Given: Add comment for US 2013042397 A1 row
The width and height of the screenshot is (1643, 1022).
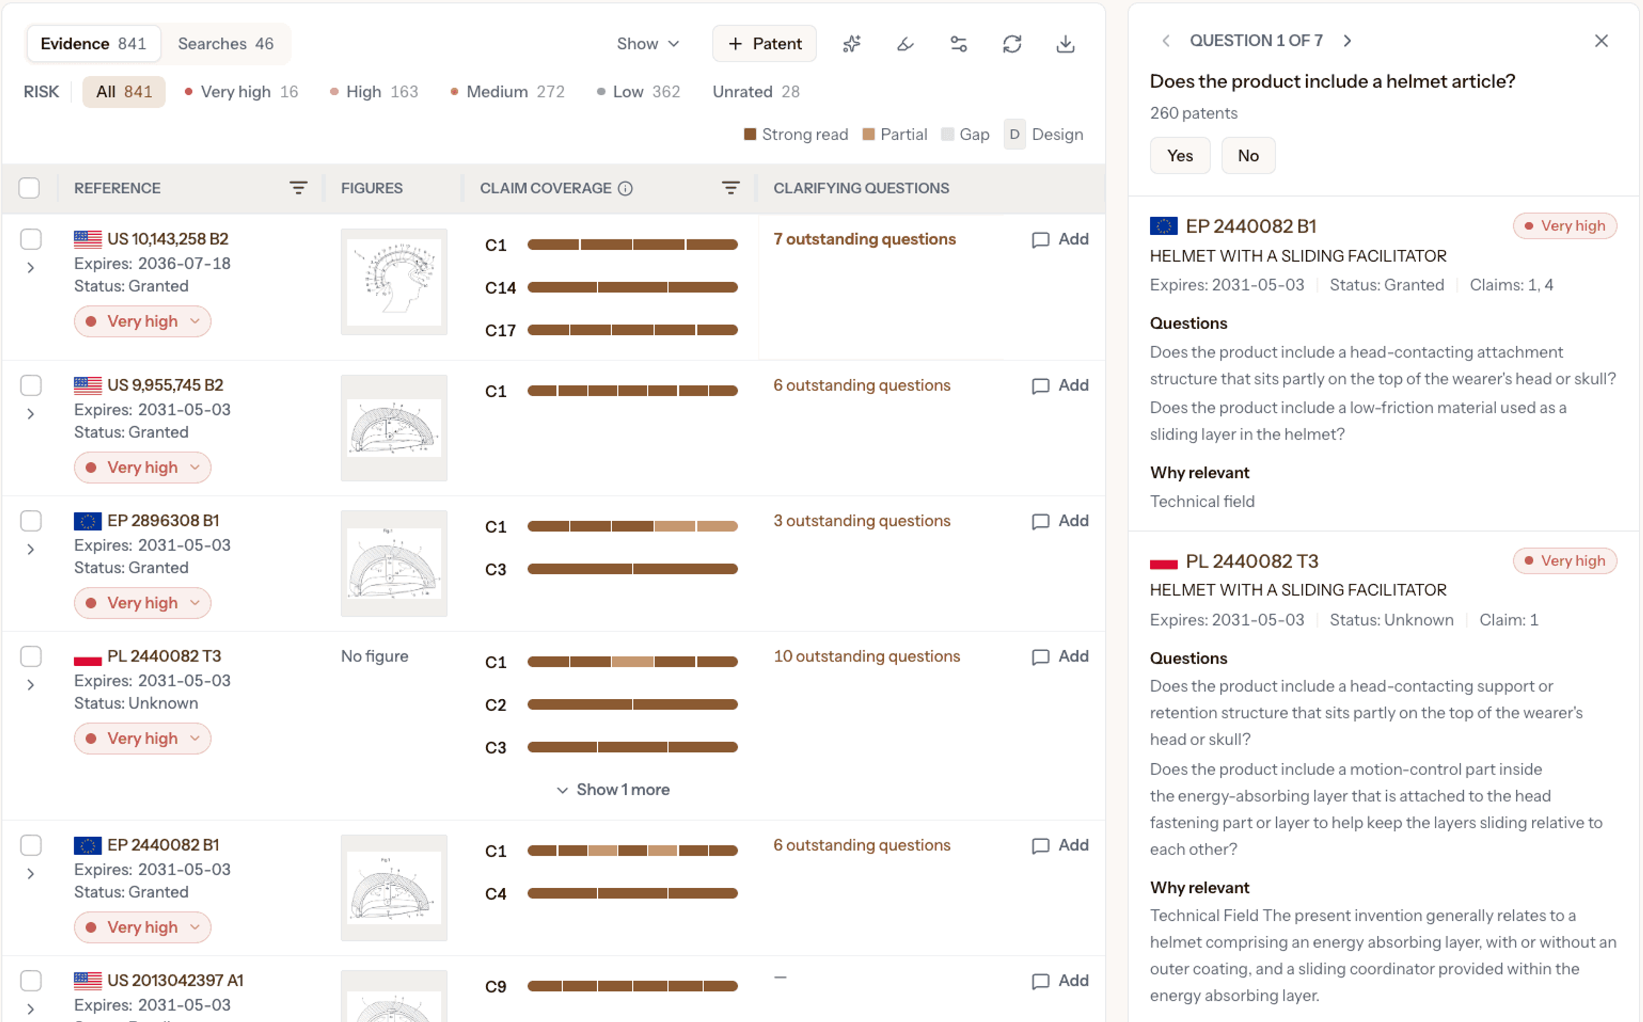Looking at the screenshot, I should click(x=1060, y=981).
